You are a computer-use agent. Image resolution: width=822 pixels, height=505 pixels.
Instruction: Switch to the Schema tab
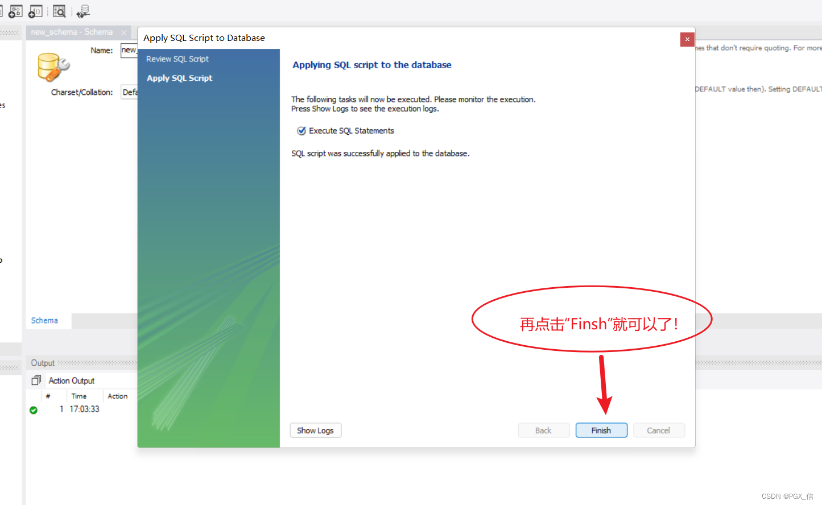pyautogui.click(x=44, y=320)
